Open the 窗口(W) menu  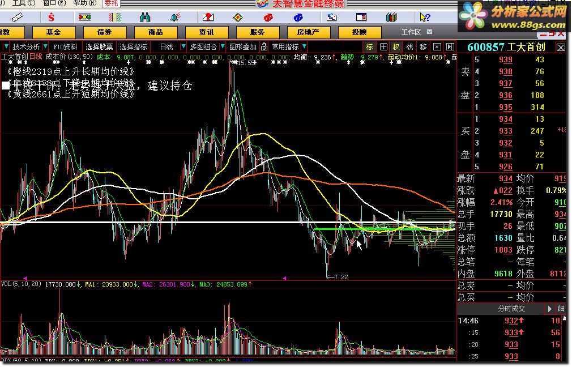click(x=54, y=3)
